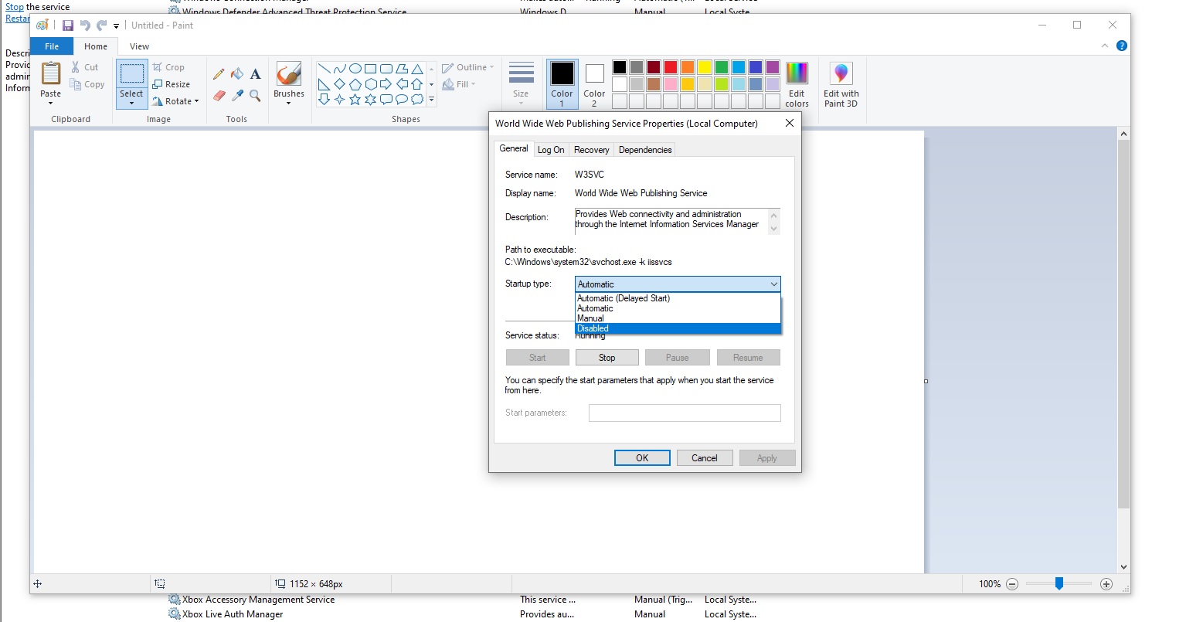The height and width of the screenshot is (622, 1186).
Task: Pick the yellow color swatch
Action: (705, 67)
